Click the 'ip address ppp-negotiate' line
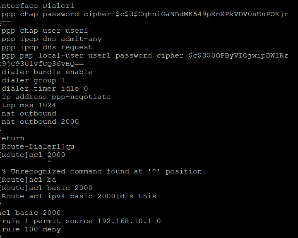The image size is (298, 238). point(56,97)
